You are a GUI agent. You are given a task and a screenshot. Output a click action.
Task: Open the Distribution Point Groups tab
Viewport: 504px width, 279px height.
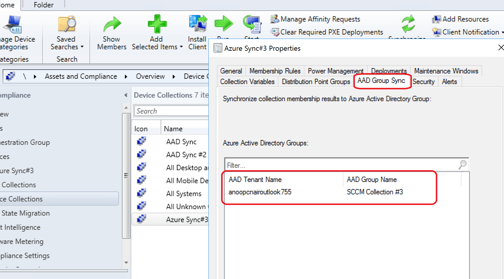tap(316, 82)
